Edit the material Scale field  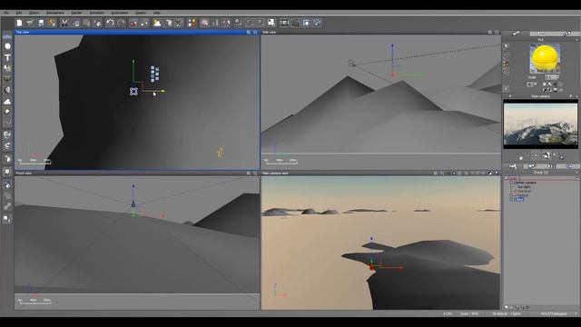[551, 77]
